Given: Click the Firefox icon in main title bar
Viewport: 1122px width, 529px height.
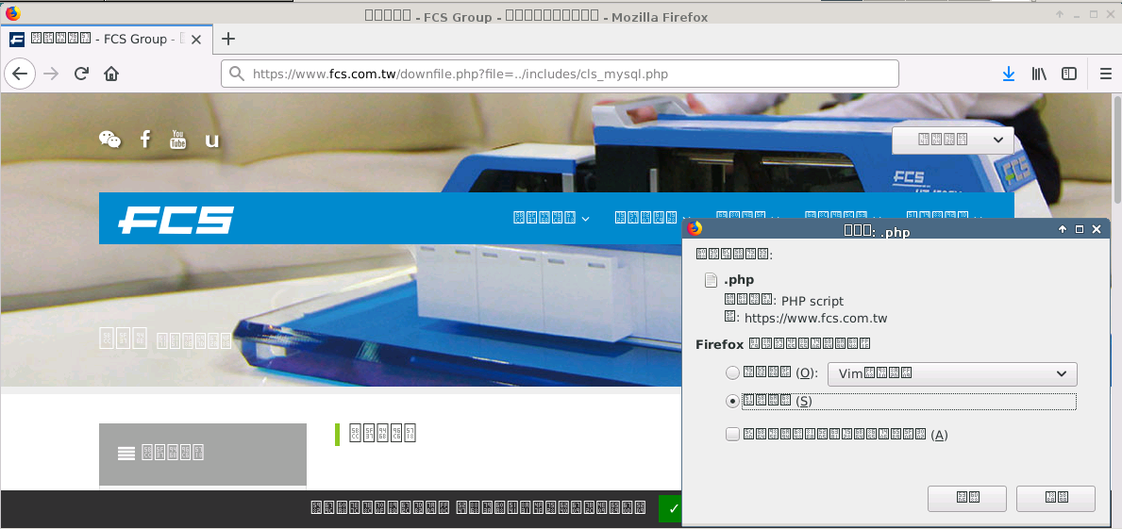Looking at the screenshot, I should coord(12,12).
